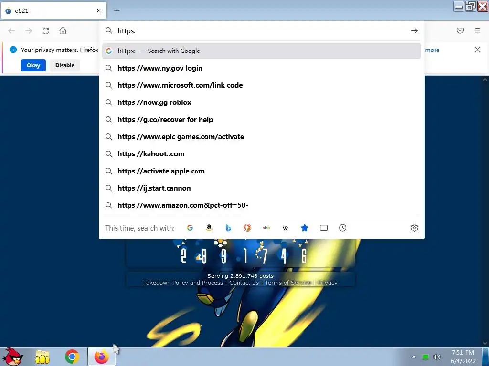Click the forward navigation arrow
This screenshot has height=366, width=489.
pos(29,31)
